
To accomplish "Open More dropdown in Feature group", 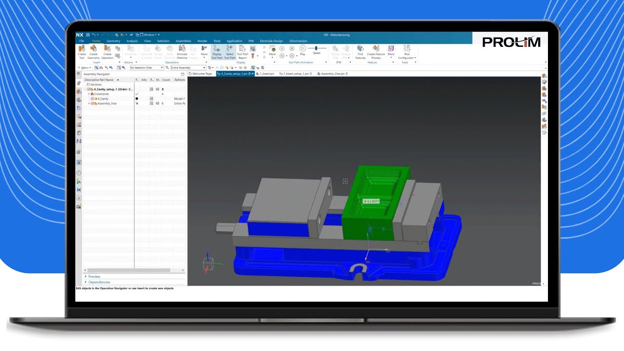I will point(391,51).
